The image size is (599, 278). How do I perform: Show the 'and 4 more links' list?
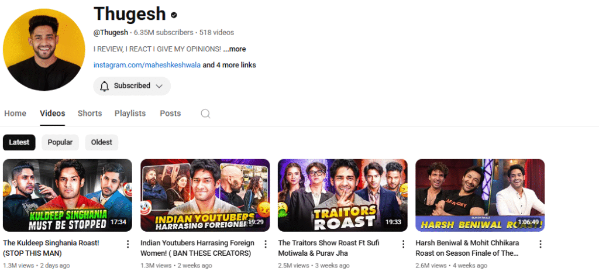[229, 65]
